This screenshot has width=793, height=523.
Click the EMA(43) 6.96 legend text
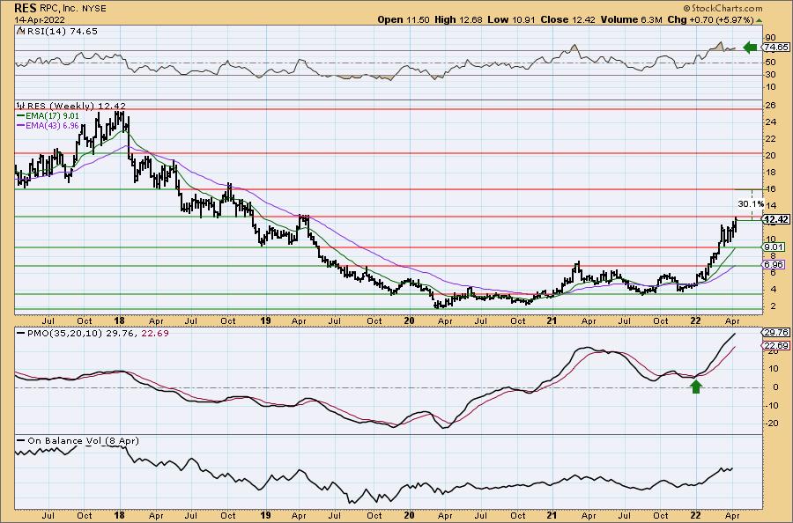pyautogui.click(x=52, y=125)
